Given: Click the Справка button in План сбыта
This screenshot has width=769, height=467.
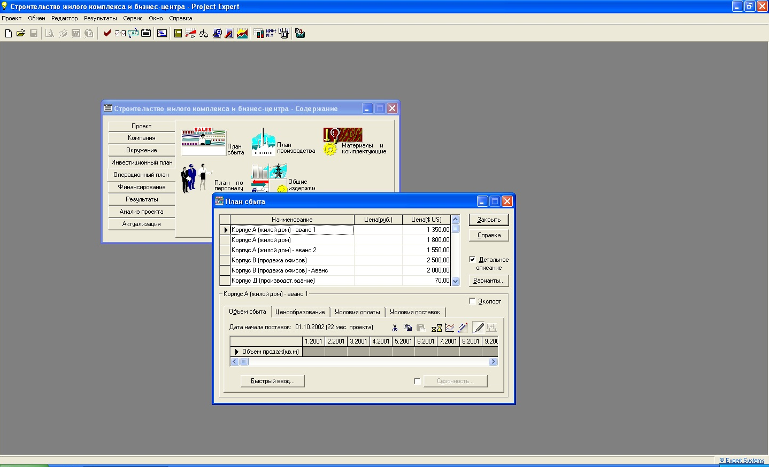Looking at the screenshot, I should [x=489, y=235].
